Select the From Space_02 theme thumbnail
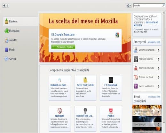 pos(147,121)
